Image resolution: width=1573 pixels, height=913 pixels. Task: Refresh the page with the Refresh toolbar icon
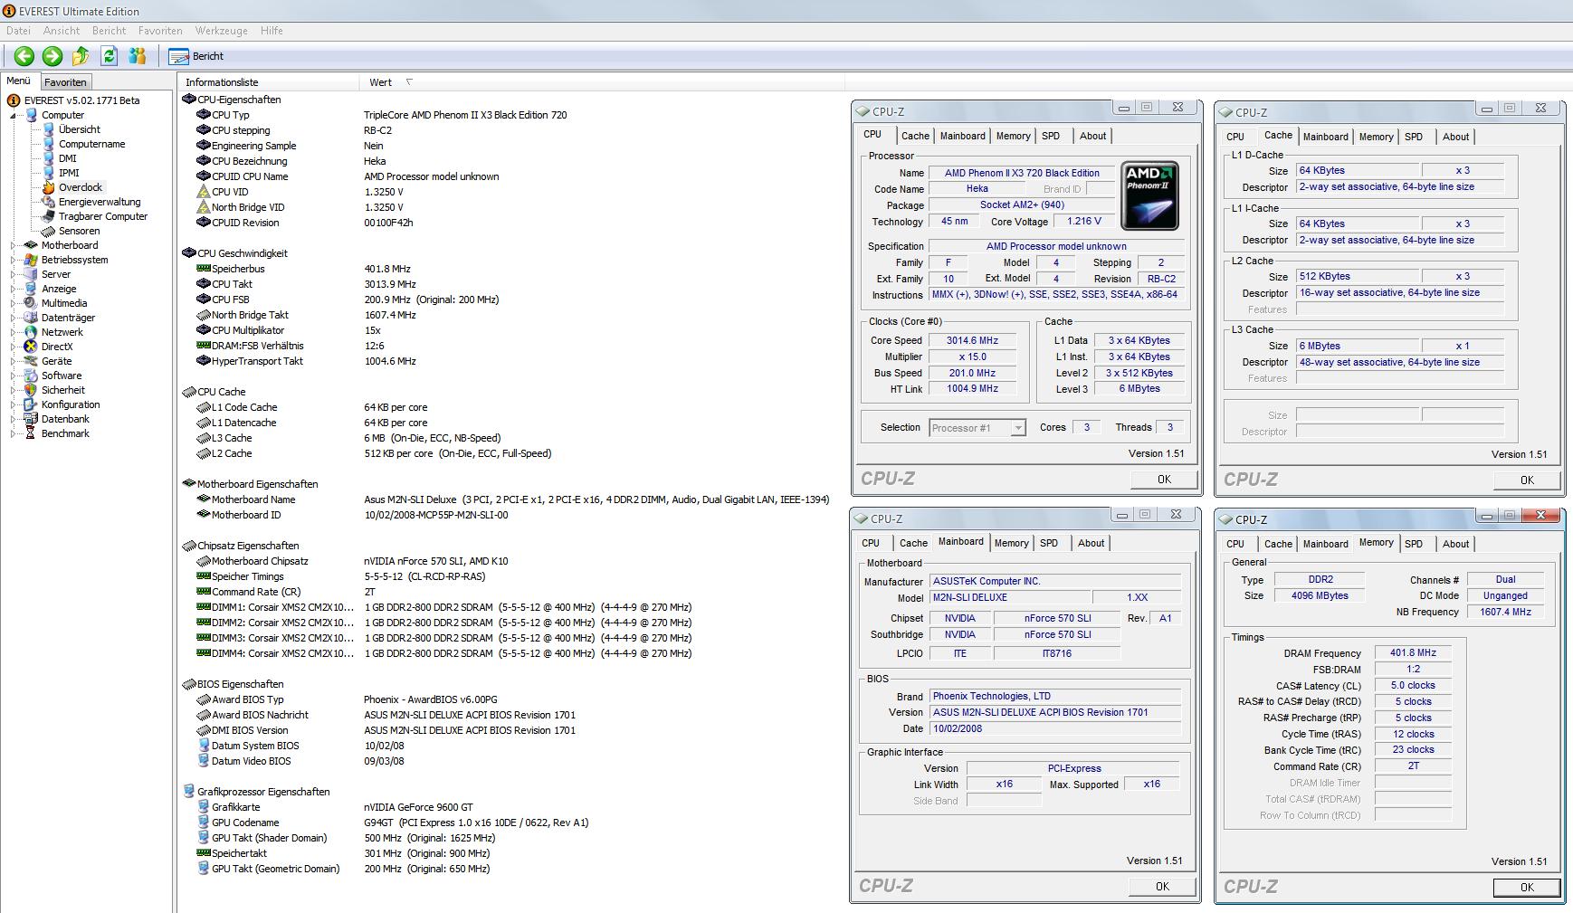[110, 56]
